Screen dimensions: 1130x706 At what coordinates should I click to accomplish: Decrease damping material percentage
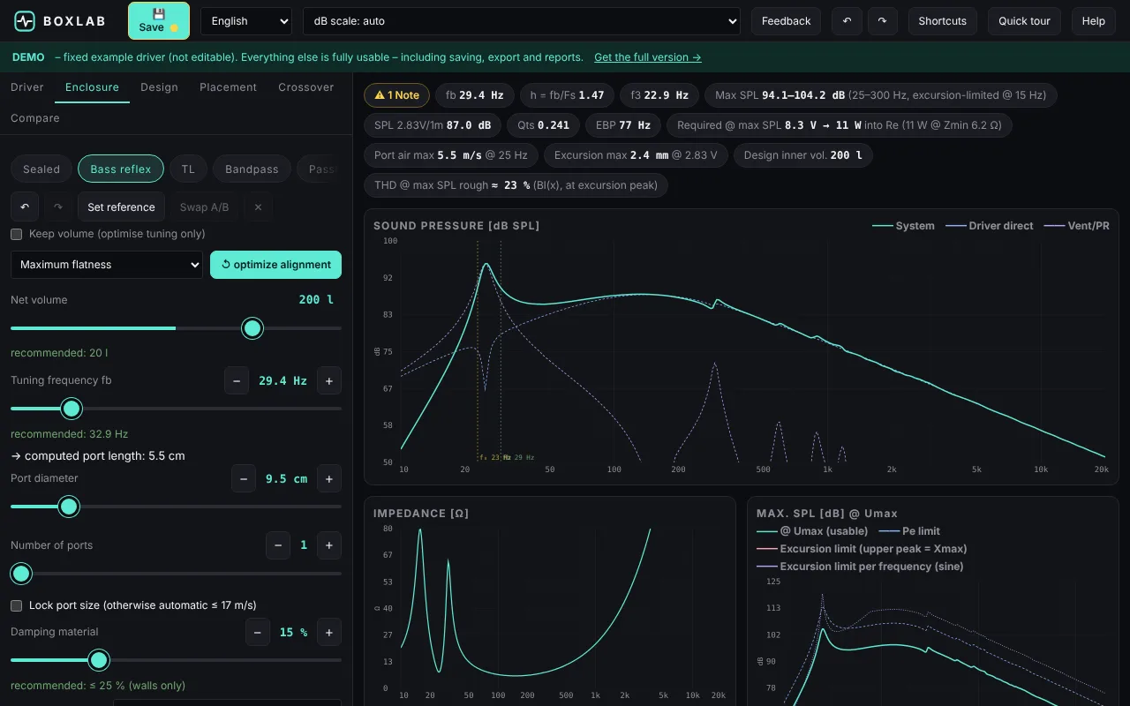(x=257, y=633)
